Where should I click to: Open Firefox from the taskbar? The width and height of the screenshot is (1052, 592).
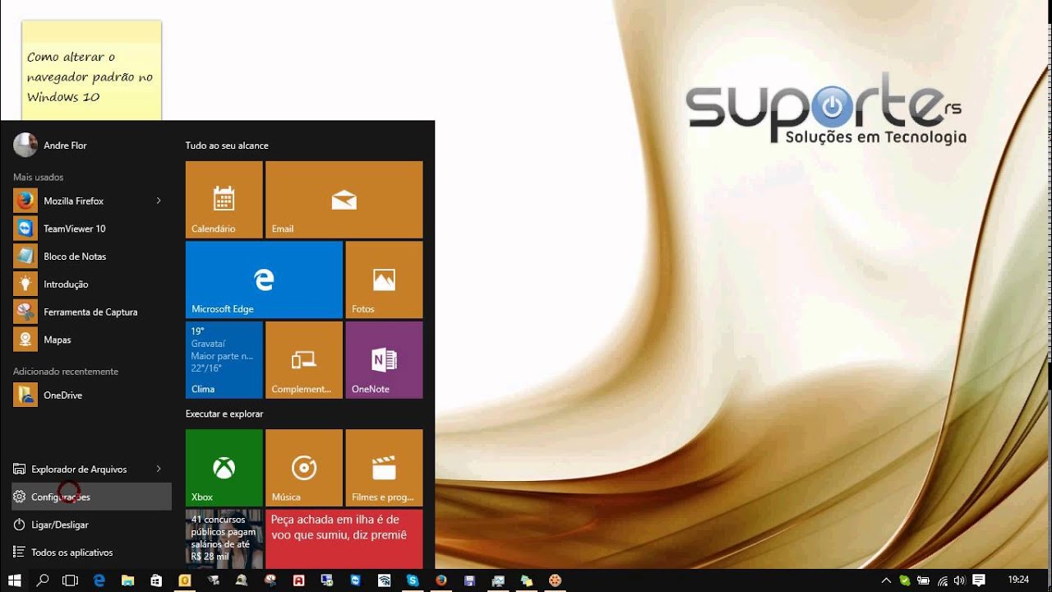(x=441, y=580)
